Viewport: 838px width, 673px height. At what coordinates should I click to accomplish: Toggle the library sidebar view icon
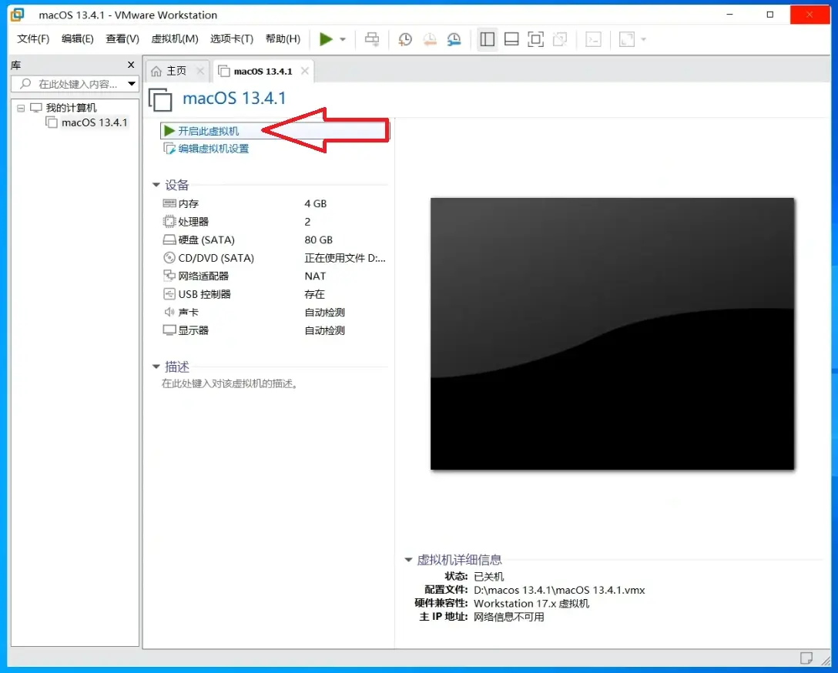[488, 39]
